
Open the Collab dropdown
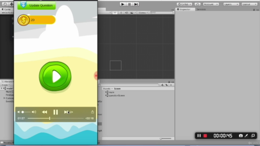[184, 4]
